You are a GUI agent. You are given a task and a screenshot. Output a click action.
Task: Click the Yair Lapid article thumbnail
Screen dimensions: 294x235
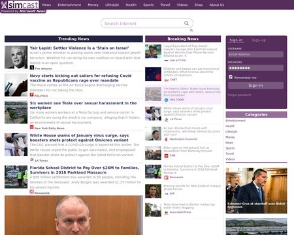pyautogui.click(x=16, y=57)
